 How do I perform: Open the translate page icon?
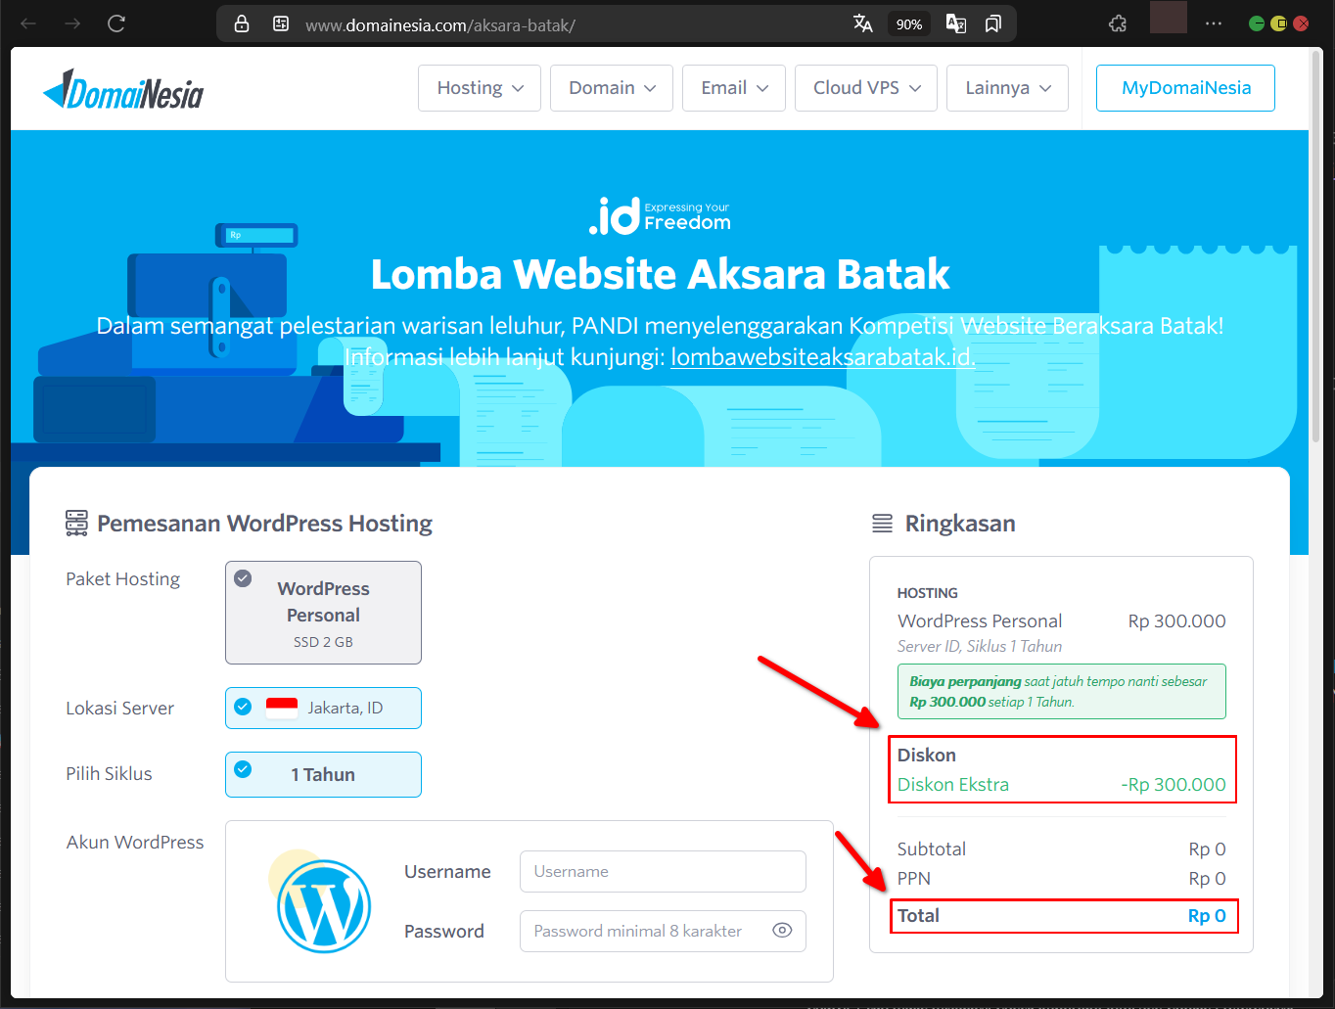(862, 23)
